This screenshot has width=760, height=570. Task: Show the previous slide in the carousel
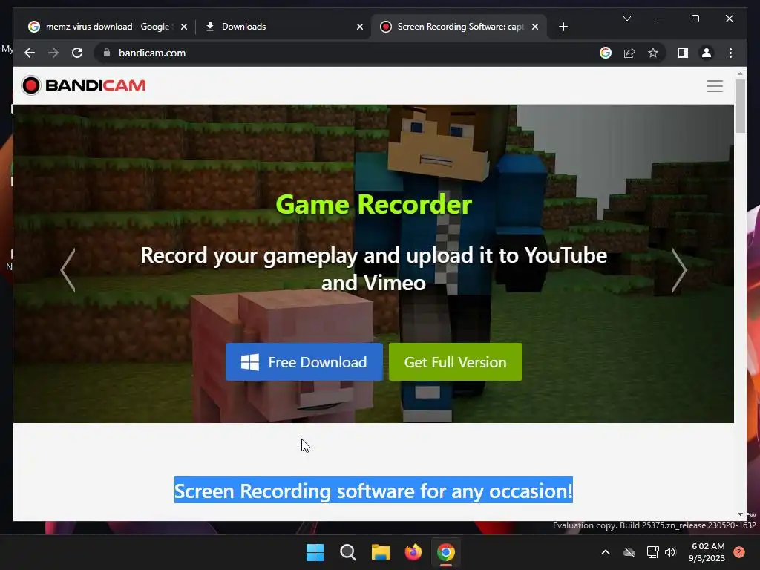[68, 269]
